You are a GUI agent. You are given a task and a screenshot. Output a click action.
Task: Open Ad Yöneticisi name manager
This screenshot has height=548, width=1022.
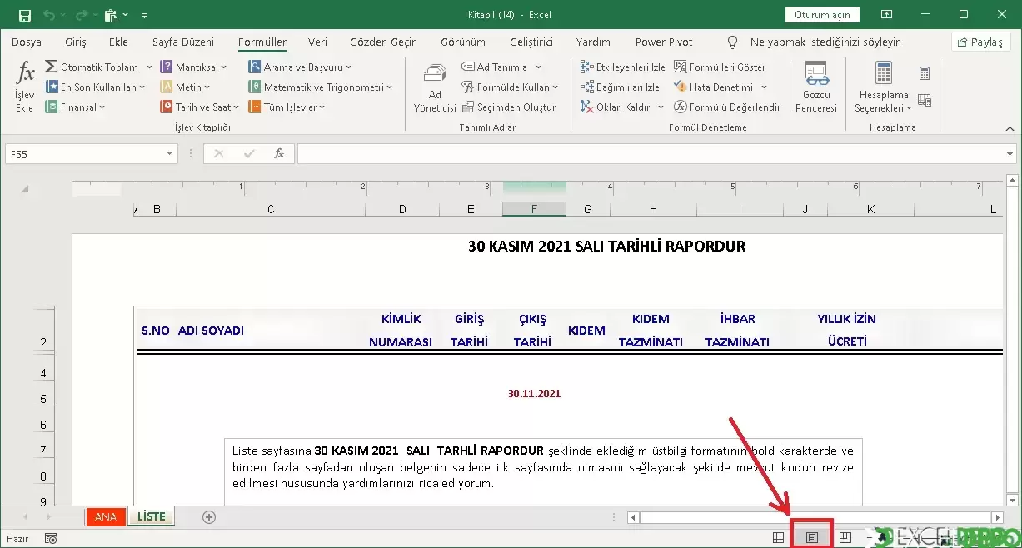[x=435, y=88]
